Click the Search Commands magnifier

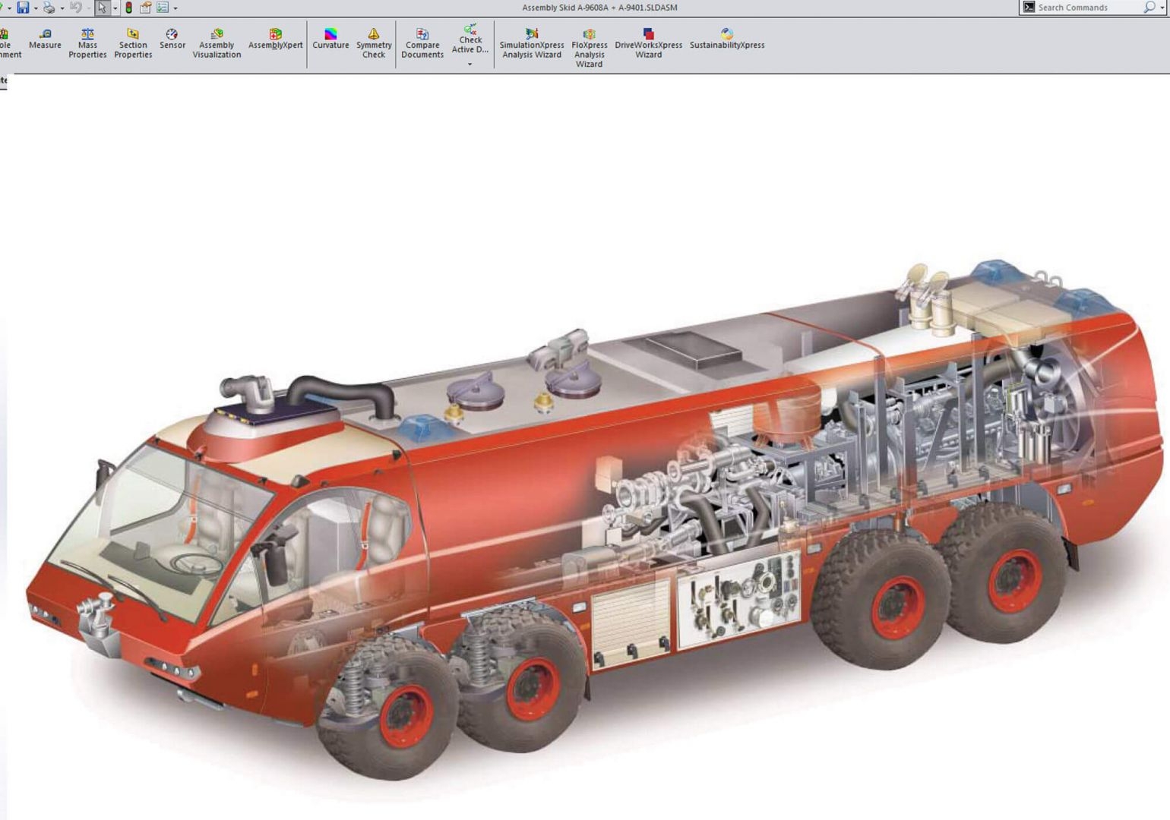[1149, 8]
